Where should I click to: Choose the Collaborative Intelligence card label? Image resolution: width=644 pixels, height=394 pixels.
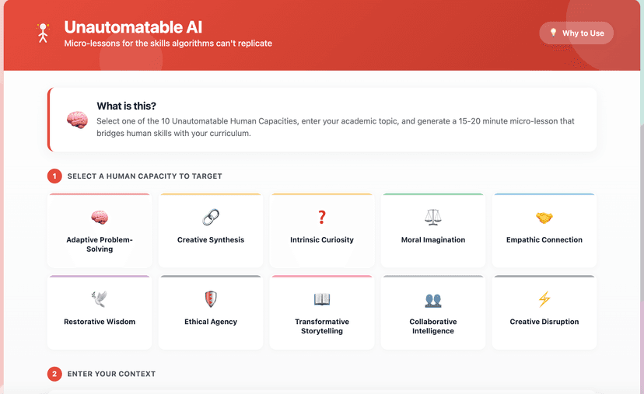433,326
